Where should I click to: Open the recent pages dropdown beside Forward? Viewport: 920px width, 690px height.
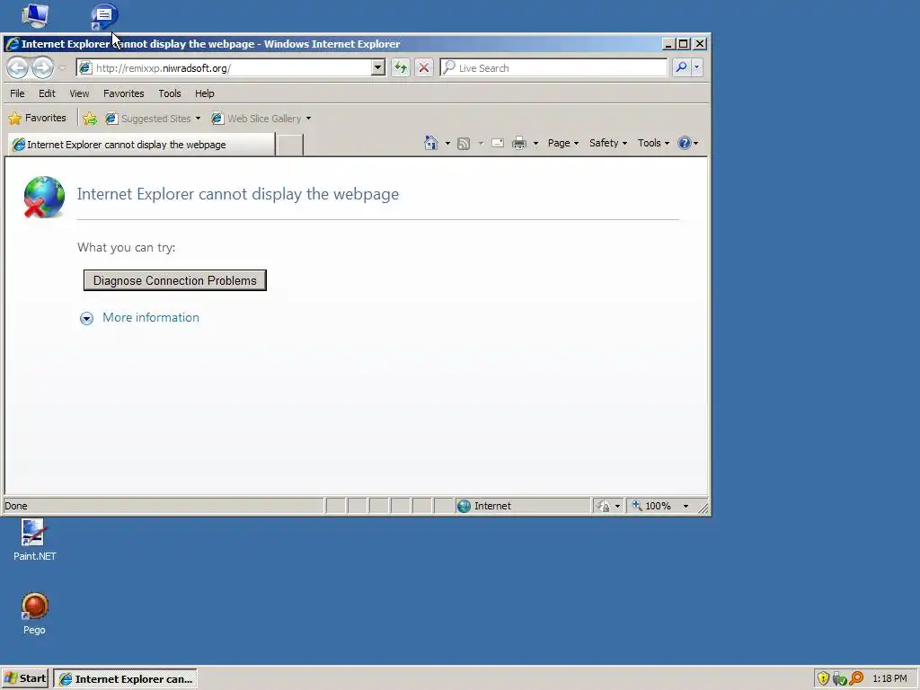pos(62,68)
